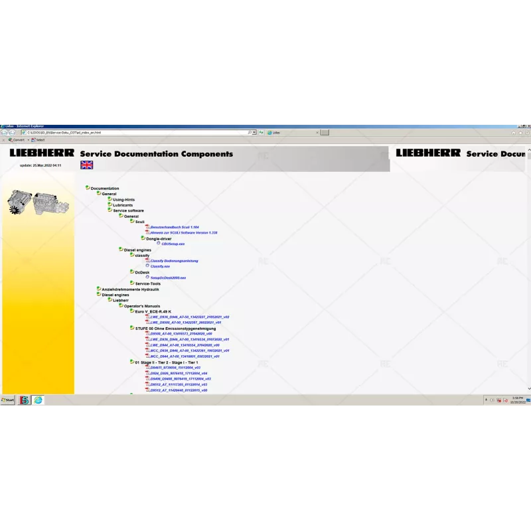Image resolution: width=531 pixels, height=531 pixels.
Task: Launch the CBUSetup.exe link
Action: 172,244
